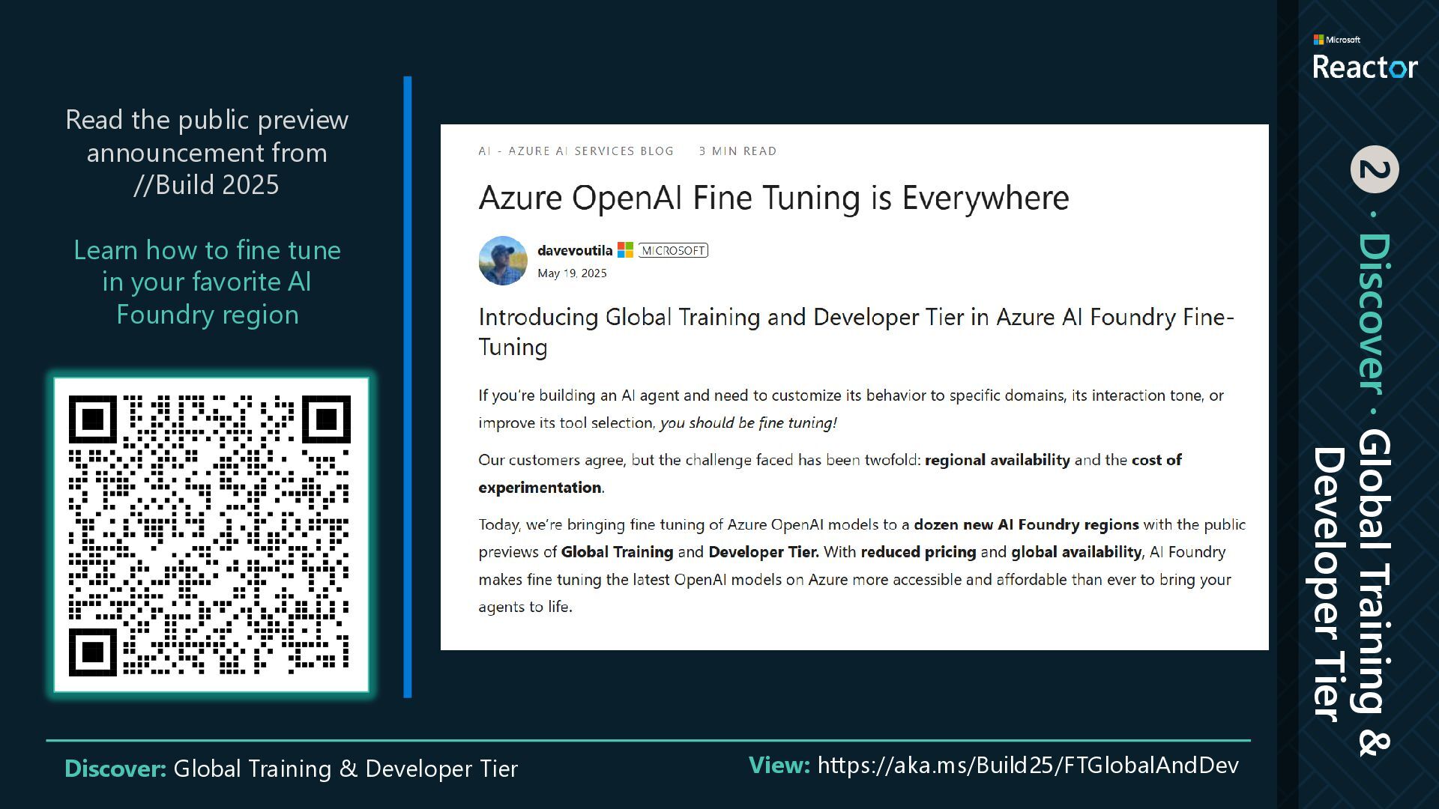This screenshot has width=1439, height=809.
Task: Click 'Read the public preview announcement' text
Action: point(207,136)
